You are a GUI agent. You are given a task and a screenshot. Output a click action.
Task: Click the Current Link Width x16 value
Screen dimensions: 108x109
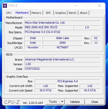pyautogui.click(x=46, y=86)
